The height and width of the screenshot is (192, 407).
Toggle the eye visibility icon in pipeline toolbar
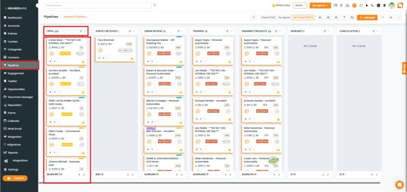click(x=320, y=17)
